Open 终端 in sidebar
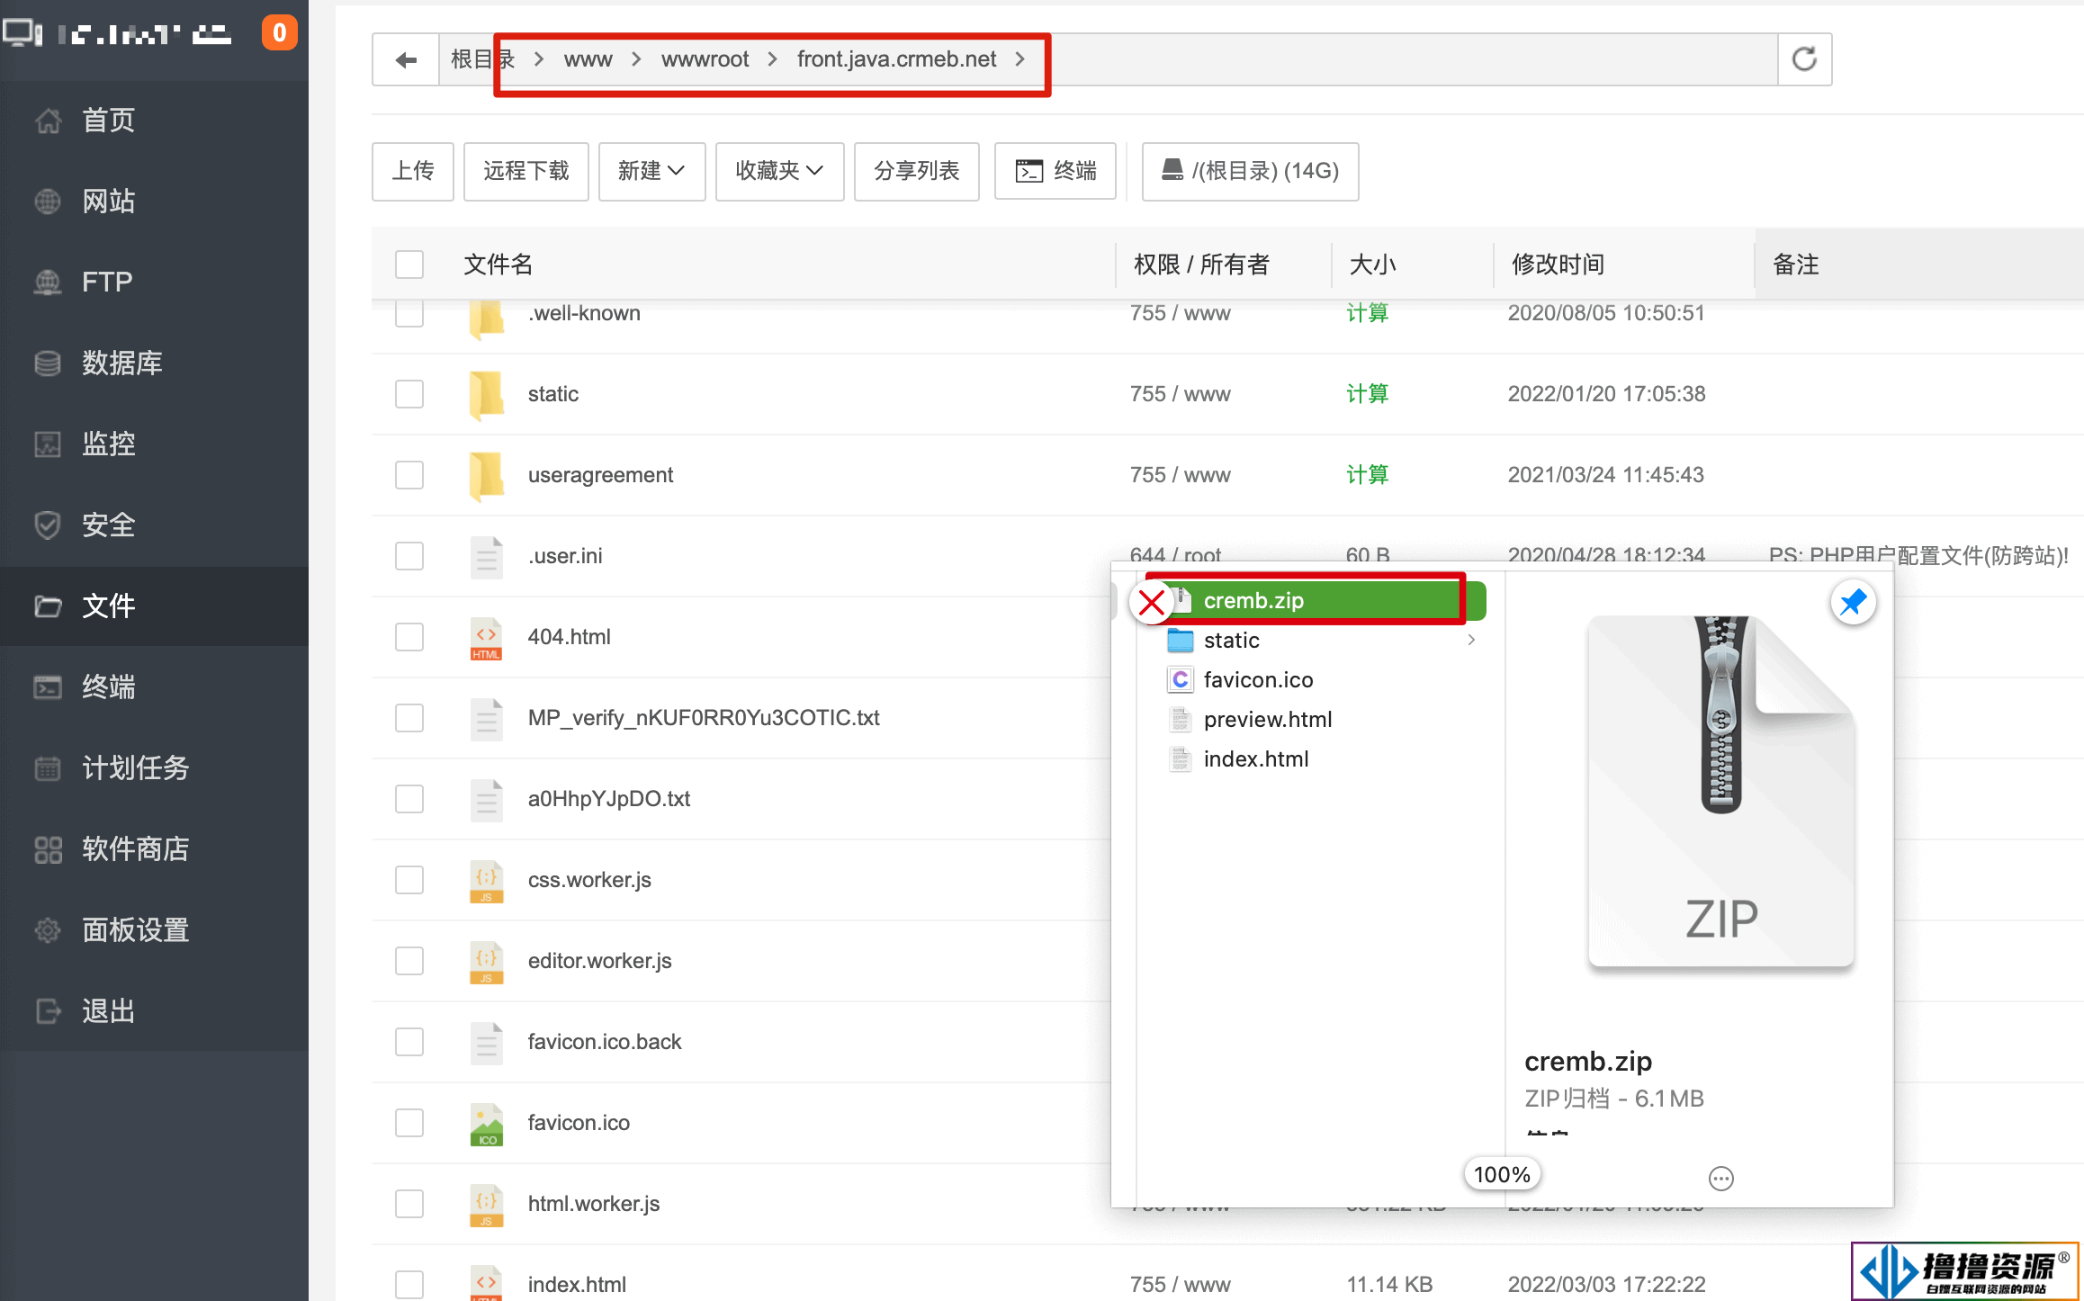Screen dimensions: 2084x1301 [154, 687]
